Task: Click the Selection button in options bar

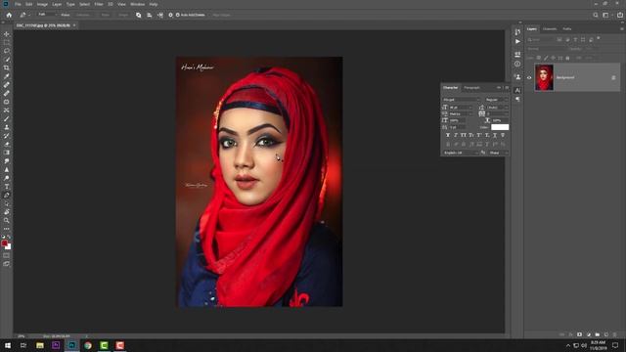Action: pyautogui.click(x=82, y=15)
